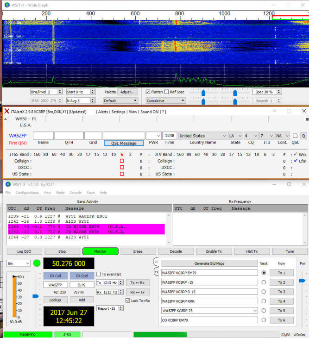The width and height of the screenshot is (309, 338).
Task: Open the ITU zone 7 dropdown
Action: [x=267, y=136]
